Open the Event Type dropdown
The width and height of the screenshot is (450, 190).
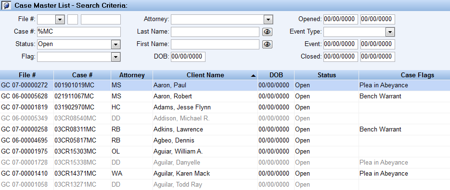(x=390, y=32)
